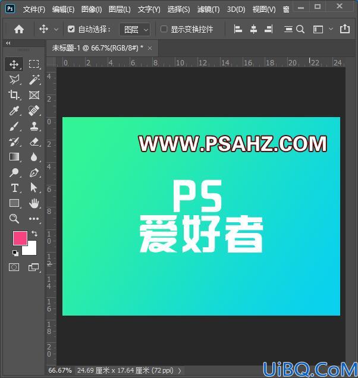This screenshot has width=358, height=378.
Task: Click the 66.67% zoom level field
Action: (60, 370)
